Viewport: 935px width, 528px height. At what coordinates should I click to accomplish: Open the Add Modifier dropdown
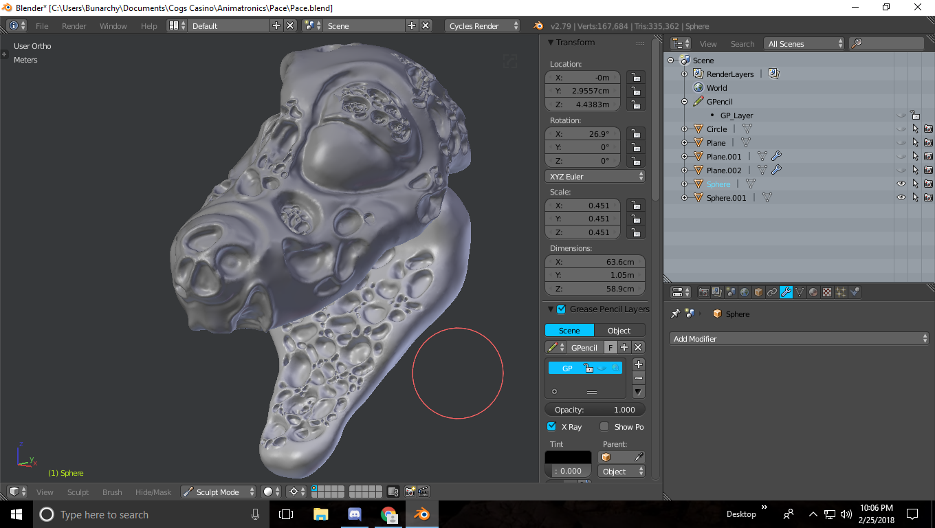800,338
